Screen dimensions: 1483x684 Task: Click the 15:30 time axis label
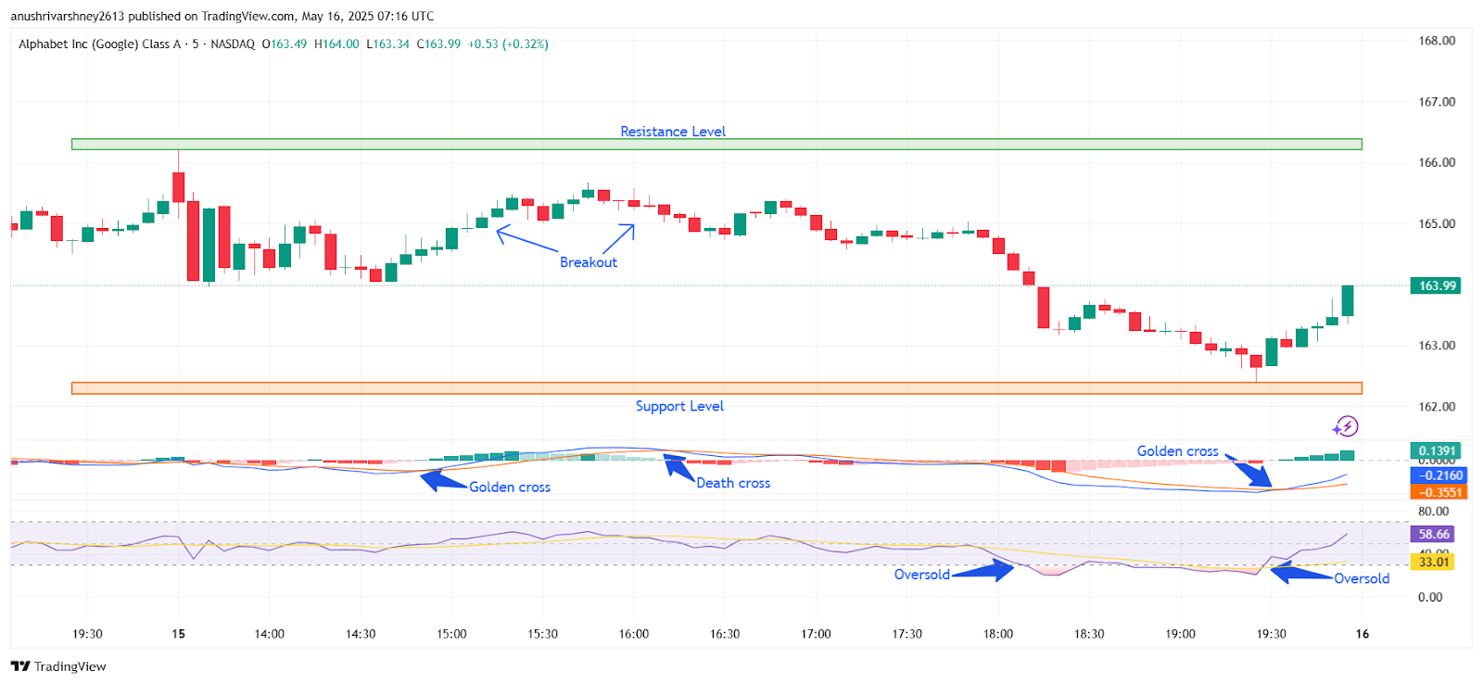(543, 634)
